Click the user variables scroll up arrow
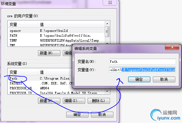This screenshot has height=123, width=182. tap(107, 24)
